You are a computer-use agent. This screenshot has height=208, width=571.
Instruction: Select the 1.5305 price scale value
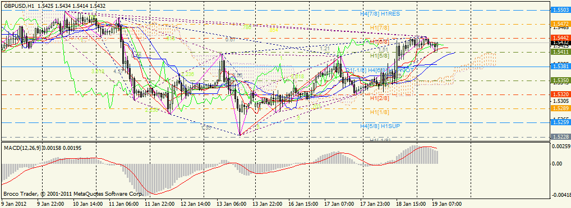click(x=561, y=101)
